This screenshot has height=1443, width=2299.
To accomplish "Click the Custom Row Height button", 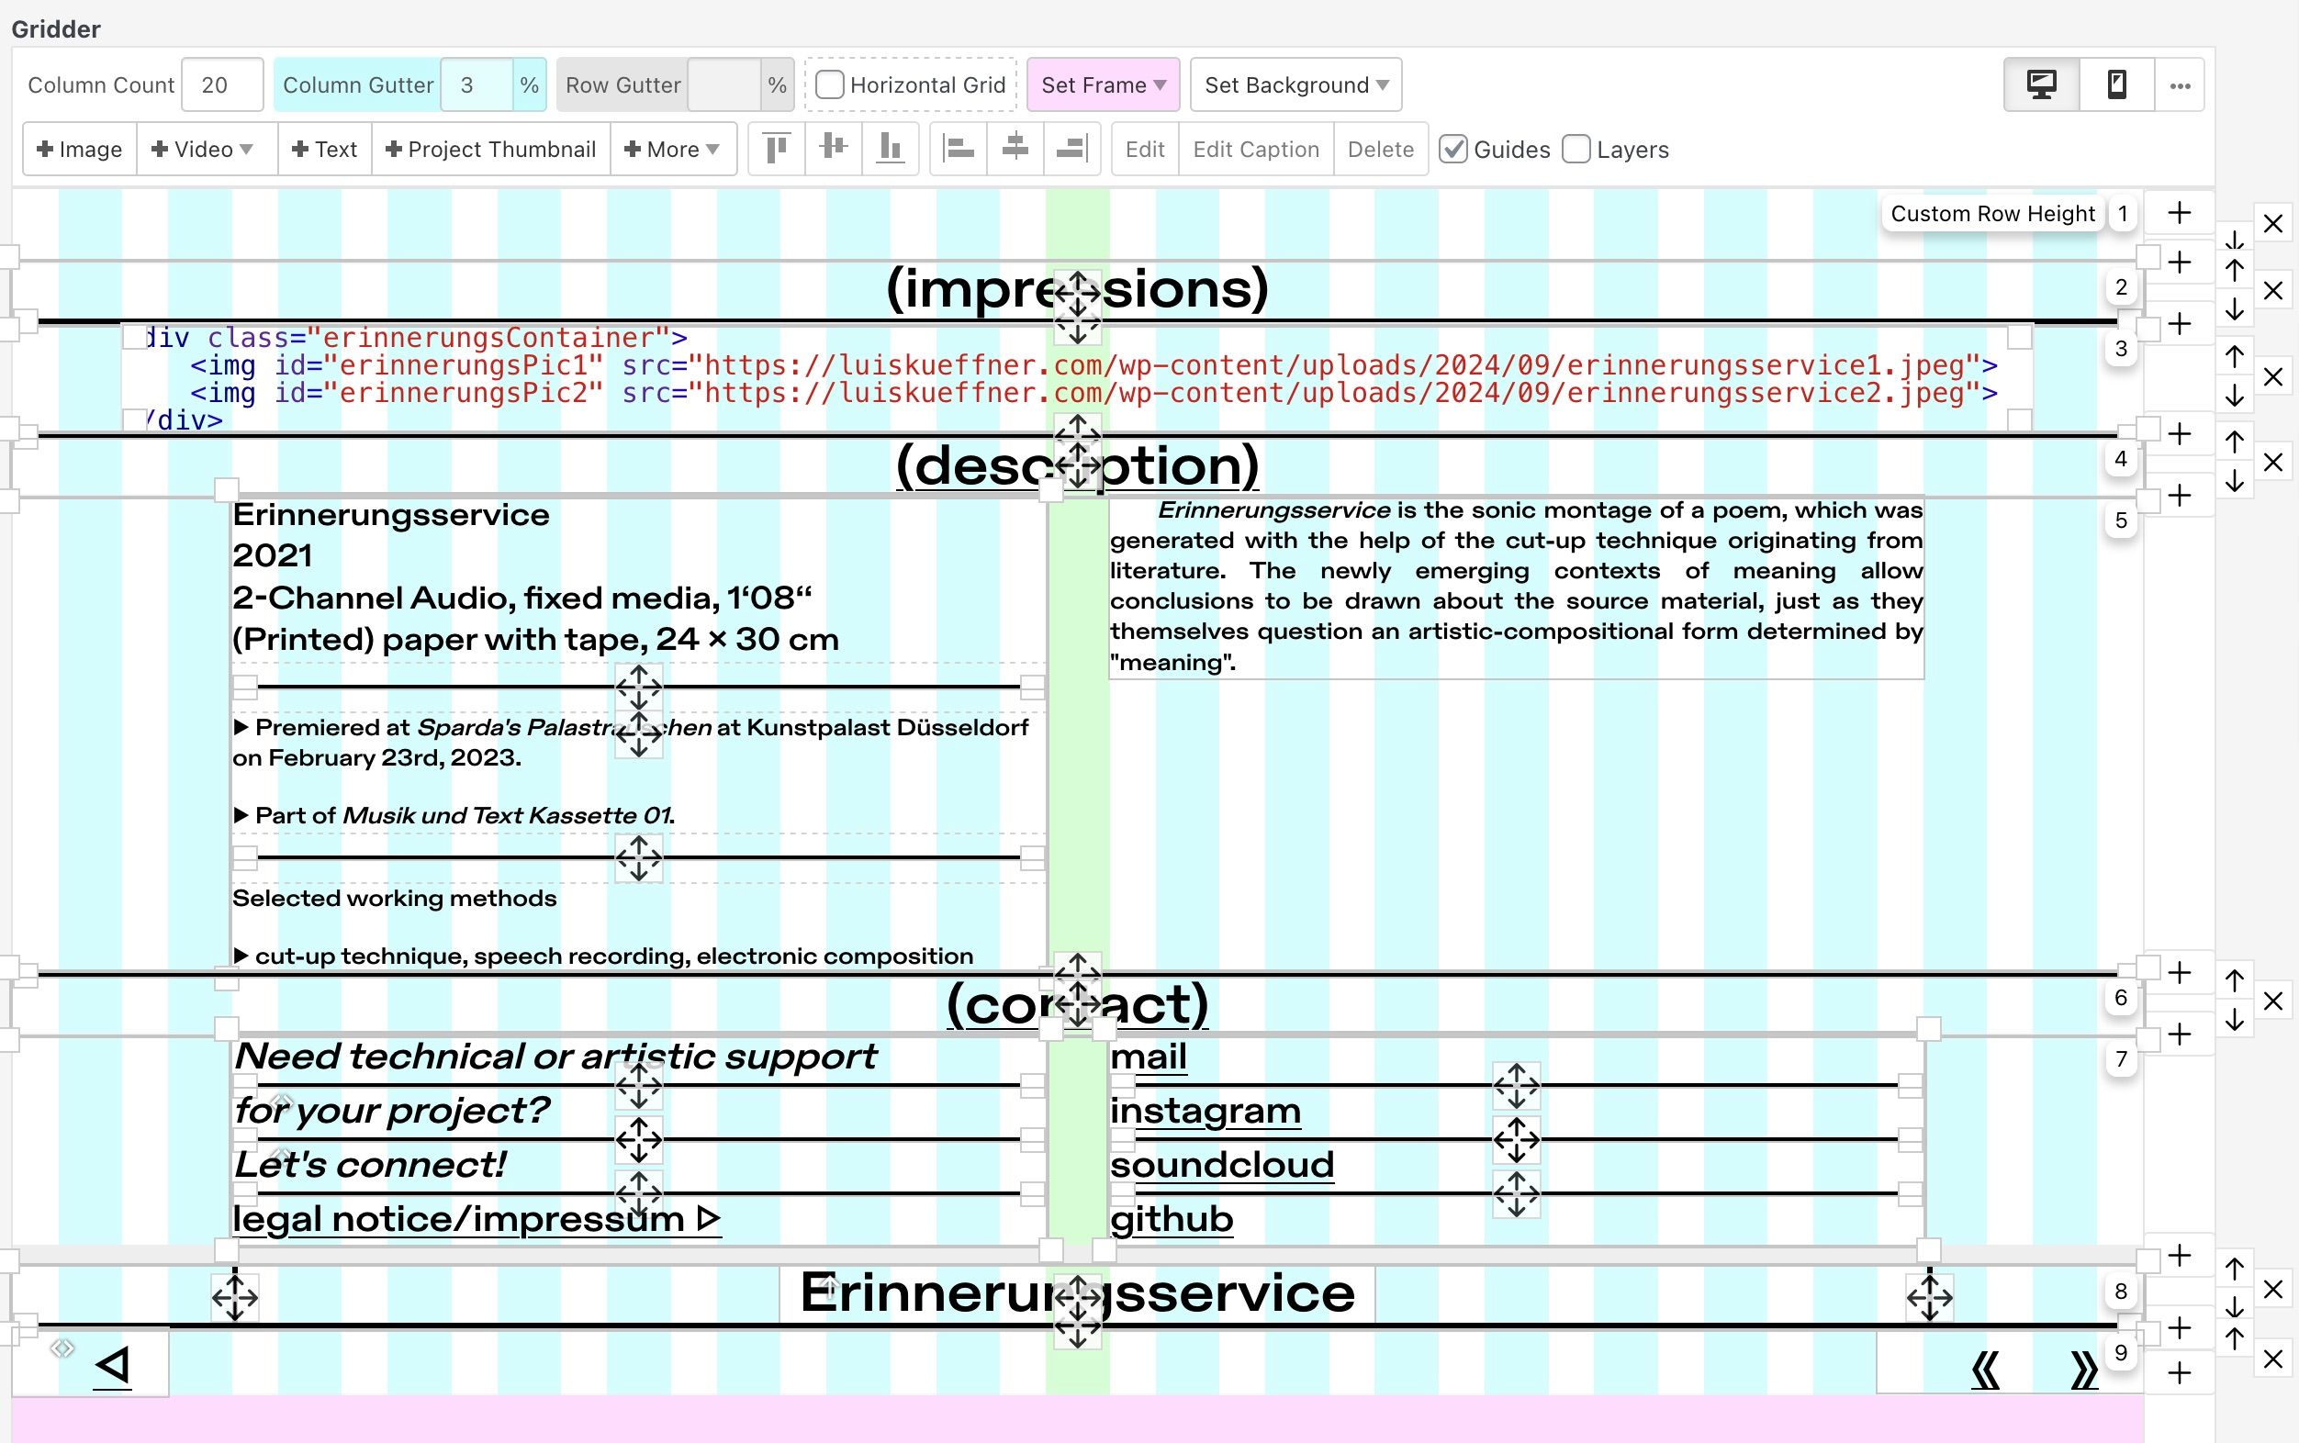I will (x=1991, y=214).
